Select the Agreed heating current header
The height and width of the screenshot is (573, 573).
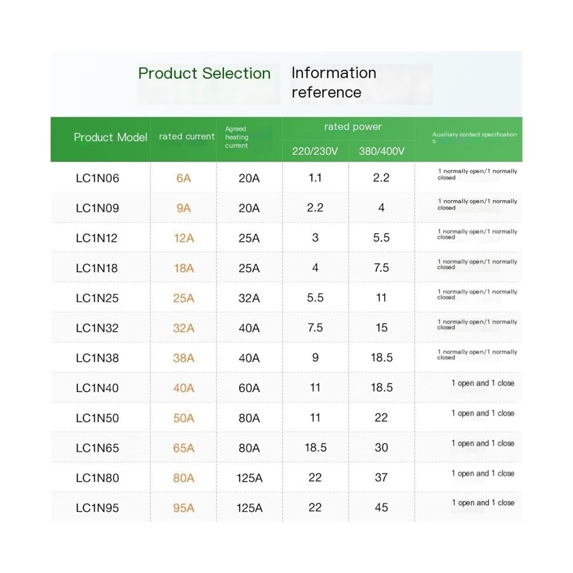point(237,137)
